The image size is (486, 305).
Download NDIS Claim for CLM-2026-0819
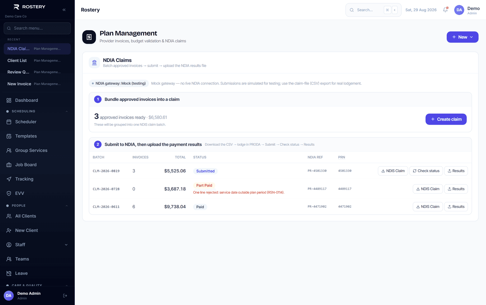(x=393, y=171)
